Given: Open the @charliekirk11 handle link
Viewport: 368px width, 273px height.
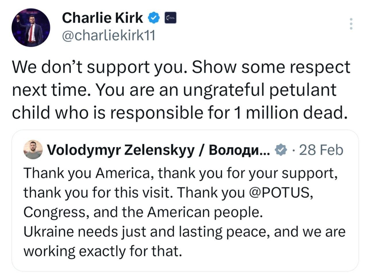Looking at the screenshot, I should 108,36.
